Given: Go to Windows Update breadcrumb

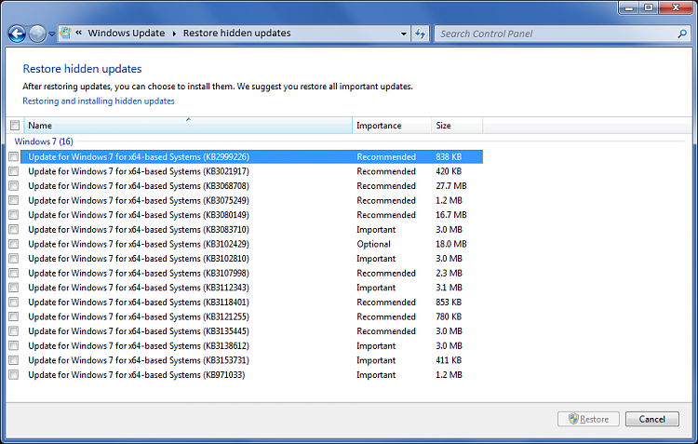Looking at the screenshot, I should pyautogui.click(x=127, y=33).
